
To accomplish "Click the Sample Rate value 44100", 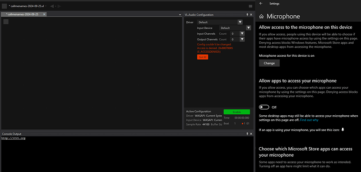I will click(206, 124).
